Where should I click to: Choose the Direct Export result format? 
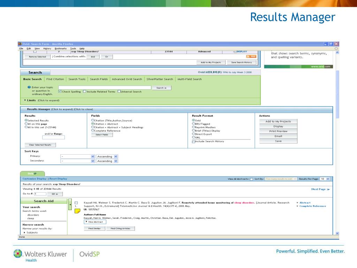[x=193, y=134]
